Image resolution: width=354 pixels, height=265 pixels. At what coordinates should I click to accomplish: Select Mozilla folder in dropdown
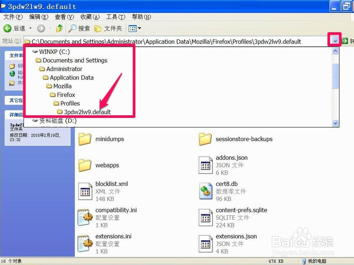point(59,86)
